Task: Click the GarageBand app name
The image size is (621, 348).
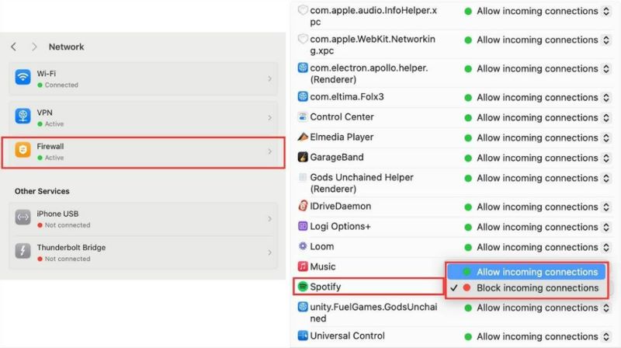Action: (x=337, y=157)
